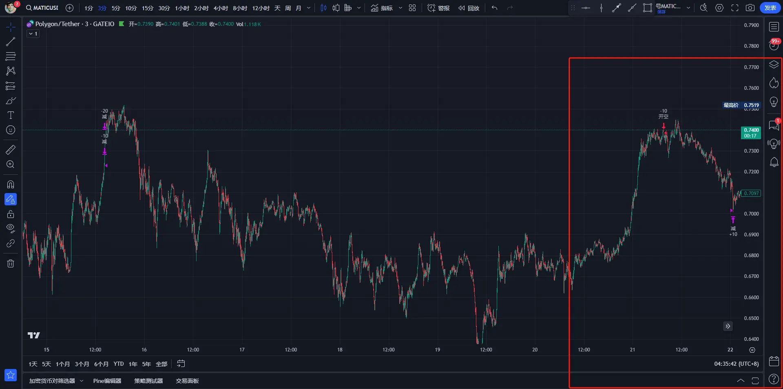Open price scale settings gear below the axis
783x389 pixels.
click(752, 350)
